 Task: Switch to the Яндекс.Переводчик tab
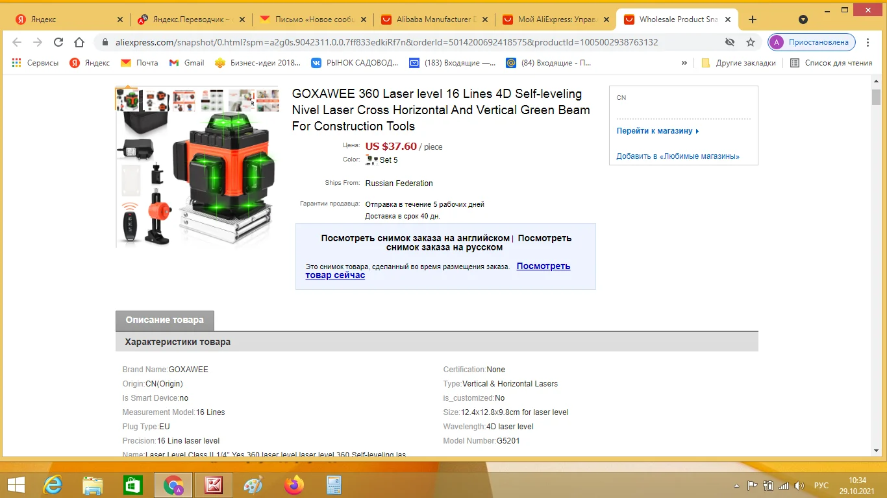188,19
